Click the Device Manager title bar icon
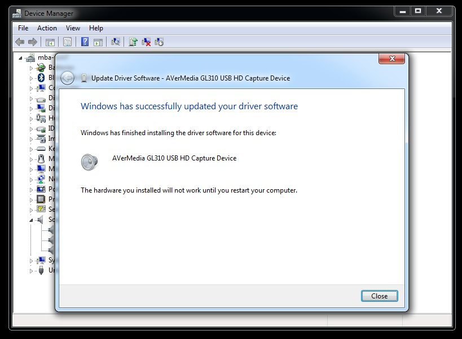 pyautogui.click(x=17, y=14)
